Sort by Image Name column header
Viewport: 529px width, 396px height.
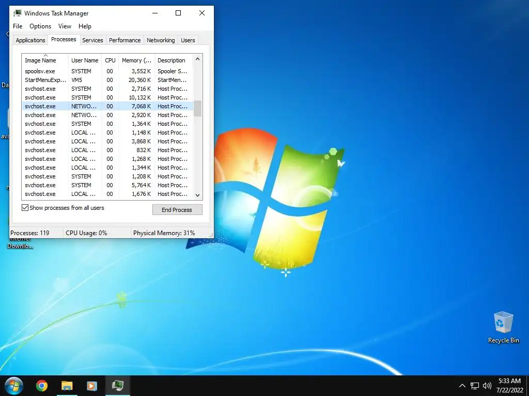coord(45,60)
